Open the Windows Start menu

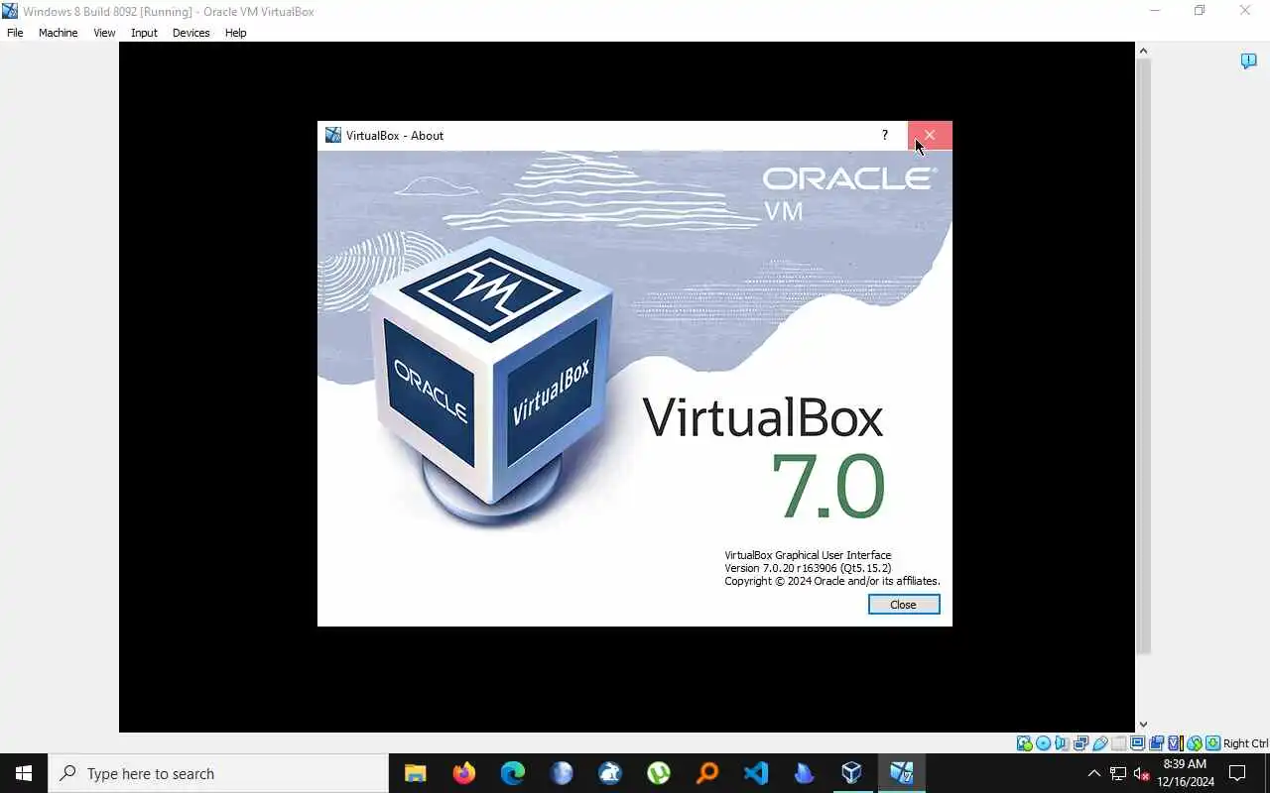pos(24,773)
